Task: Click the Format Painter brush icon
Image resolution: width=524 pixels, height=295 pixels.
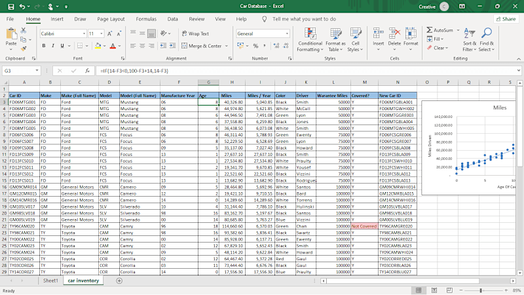Action: [24, 49]
